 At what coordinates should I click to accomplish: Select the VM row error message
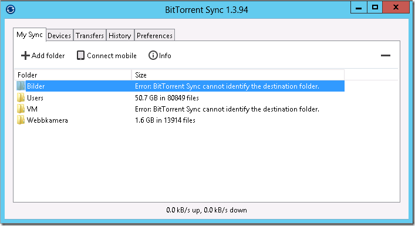click(x=227, y=109)
